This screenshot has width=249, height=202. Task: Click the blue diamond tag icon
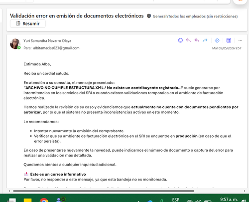(x=217, y=40)
